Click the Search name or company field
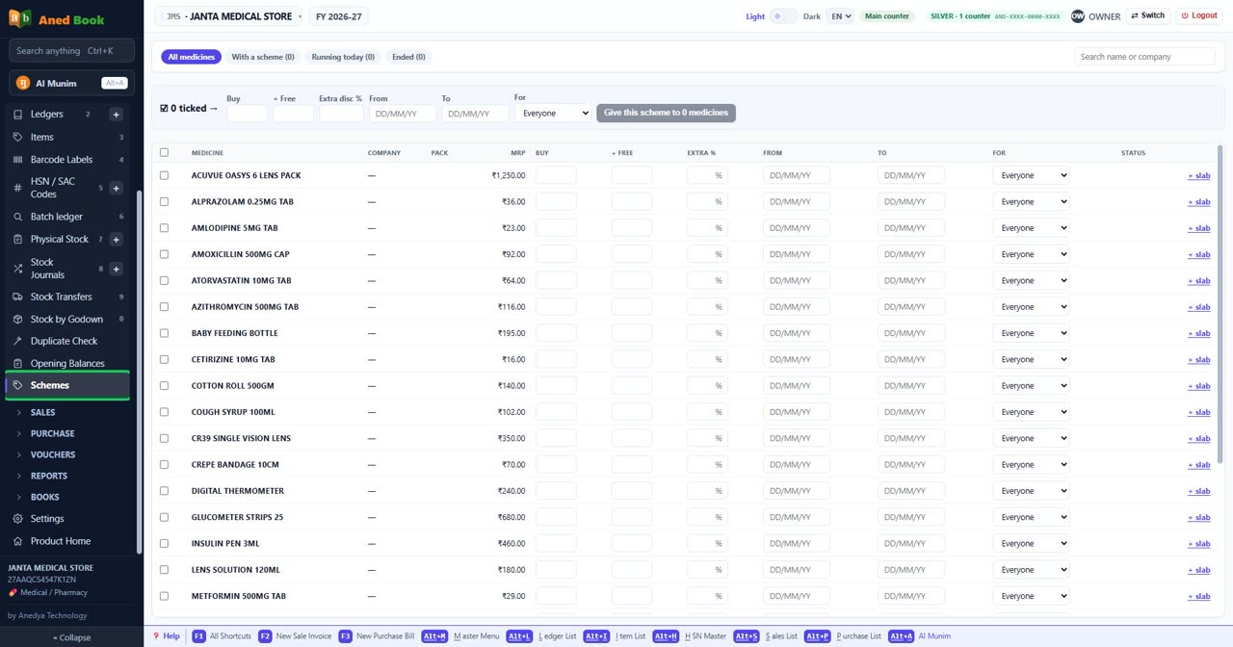Image resolution: width=1233 pixels, height=647 pixels. click(1144, 57)
